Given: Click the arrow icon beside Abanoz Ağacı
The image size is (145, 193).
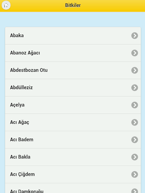Looking at the screenshot, I should tap(135, 53).
